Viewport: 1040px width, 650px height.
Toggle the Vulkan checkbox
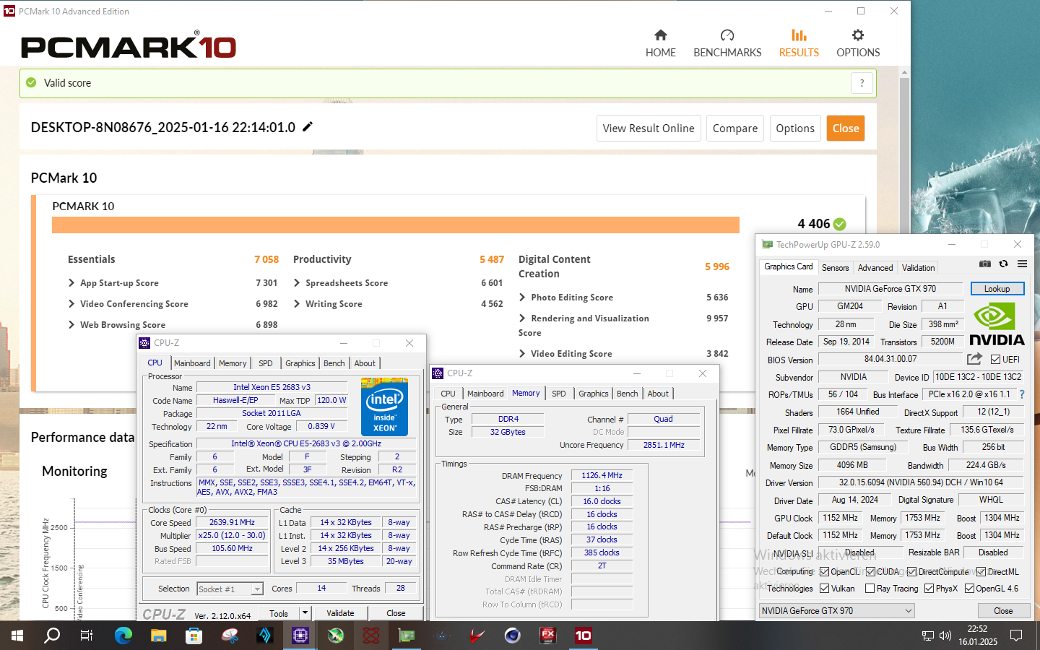824,588
